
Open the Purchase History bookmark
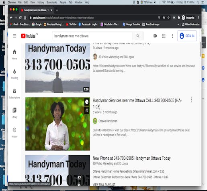click(53, 24)
